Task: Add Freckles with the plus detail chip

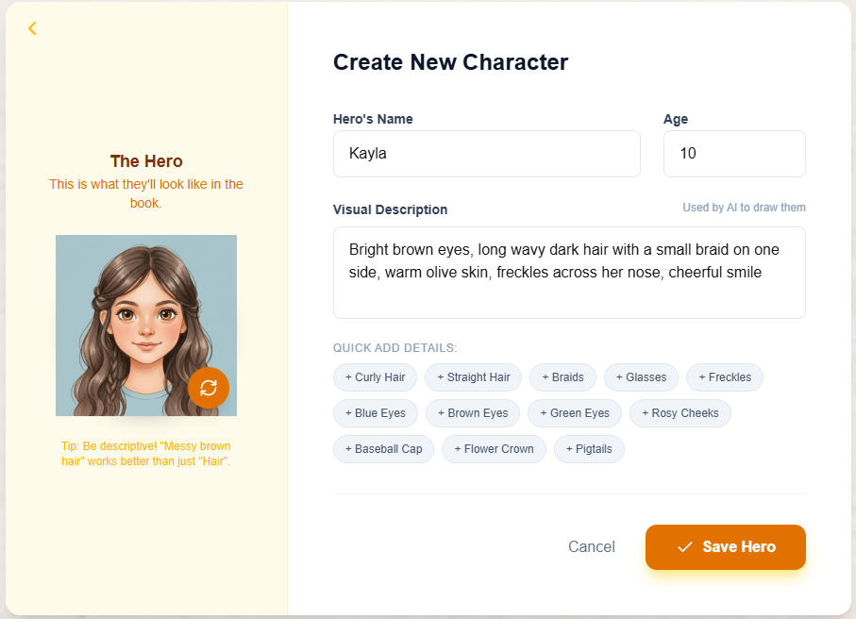Action: click(x=724, y=376)
